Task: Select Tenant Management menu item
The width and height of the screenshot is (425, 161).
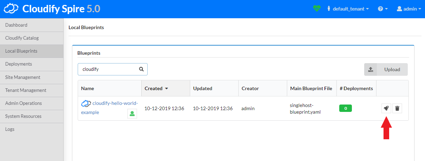Action: coord(26,90)
